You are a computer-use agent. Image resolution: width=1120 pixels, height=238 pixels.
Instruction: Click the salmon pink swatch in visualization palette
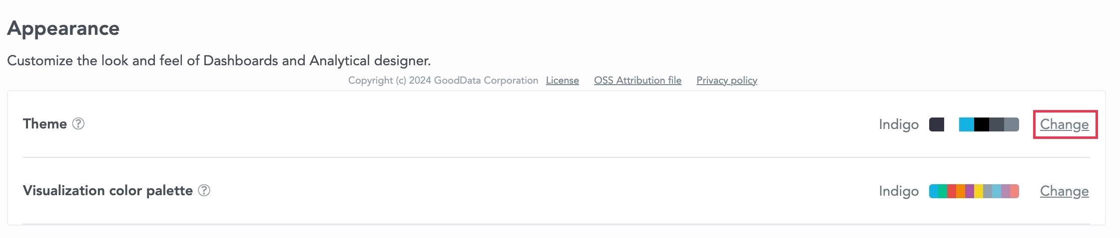(x=1015, y=191)
